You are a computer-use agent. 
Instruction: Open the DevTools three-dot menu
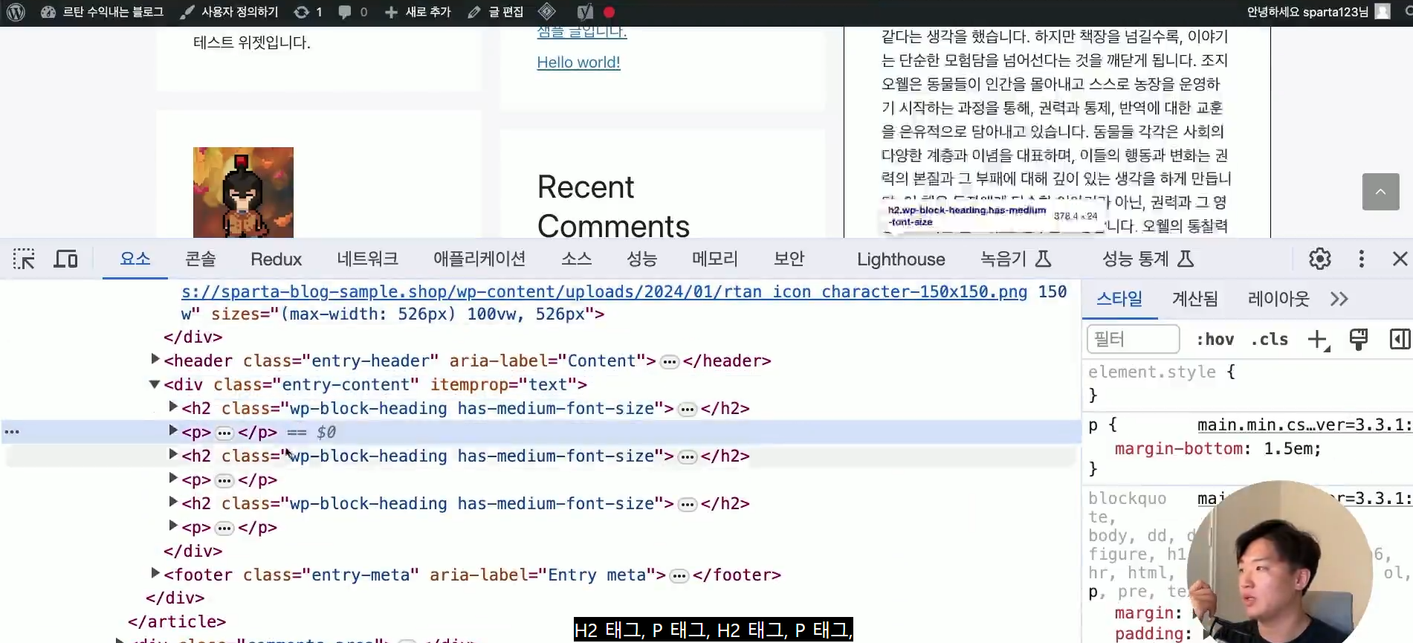pos(1361,259)
